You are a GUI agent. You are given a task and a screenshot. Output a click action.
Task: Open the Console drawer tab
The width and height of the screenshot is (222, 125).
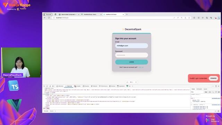click(46, 111)
